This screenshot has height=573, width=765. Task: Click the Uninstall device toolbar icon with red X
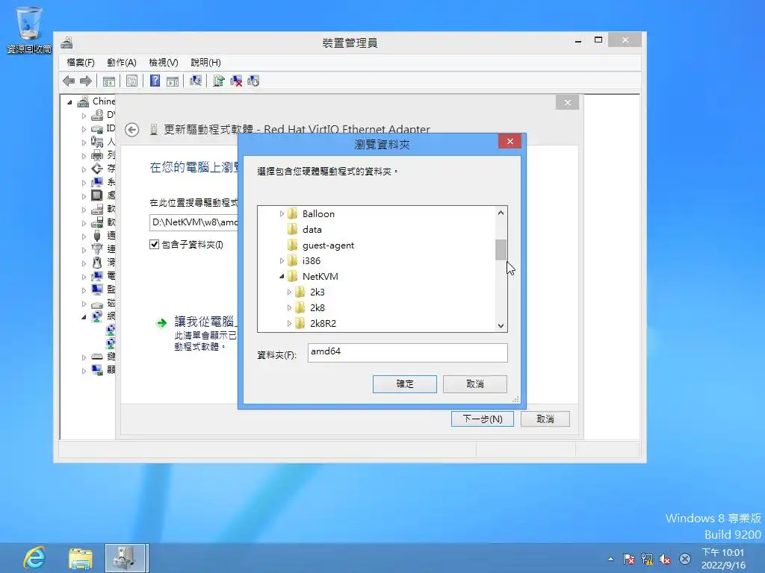point(236,81)
